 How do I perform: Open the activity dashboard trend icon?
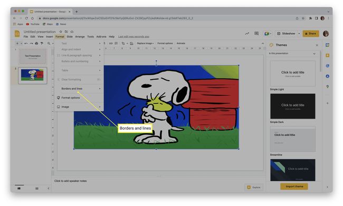[x=247, y=34]
